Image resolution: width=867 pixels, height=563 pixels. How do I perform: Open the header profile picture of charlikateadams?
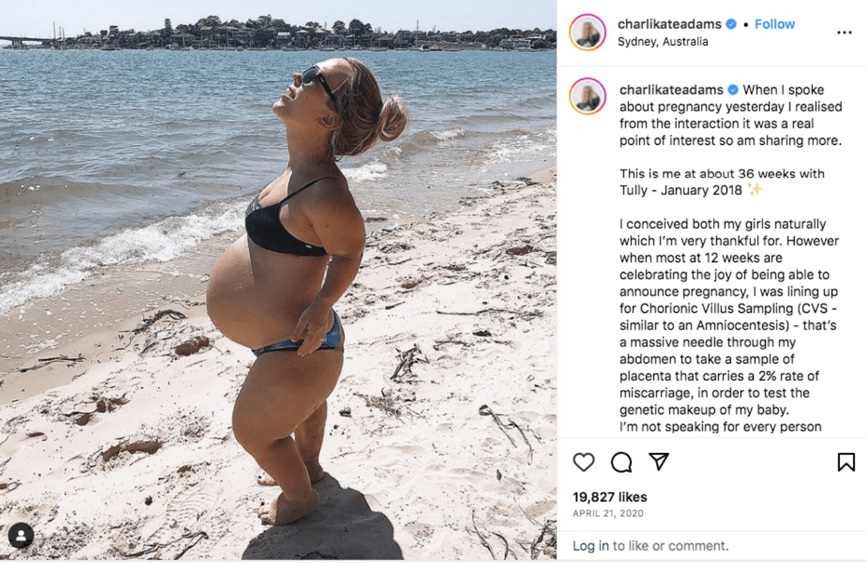587,32
